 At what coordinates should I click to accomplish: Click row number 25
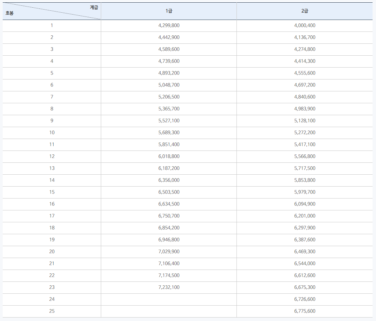tap(52, 311)
